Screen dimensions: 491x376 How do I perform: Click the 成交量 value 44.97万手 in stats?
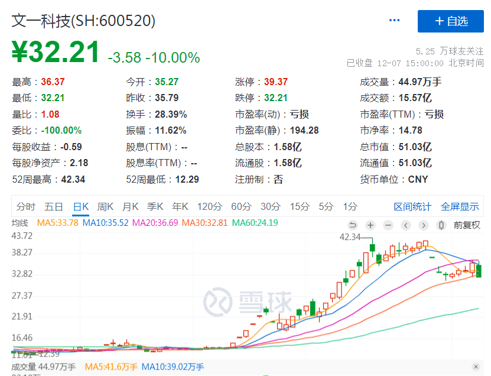[x=420, y=82]
